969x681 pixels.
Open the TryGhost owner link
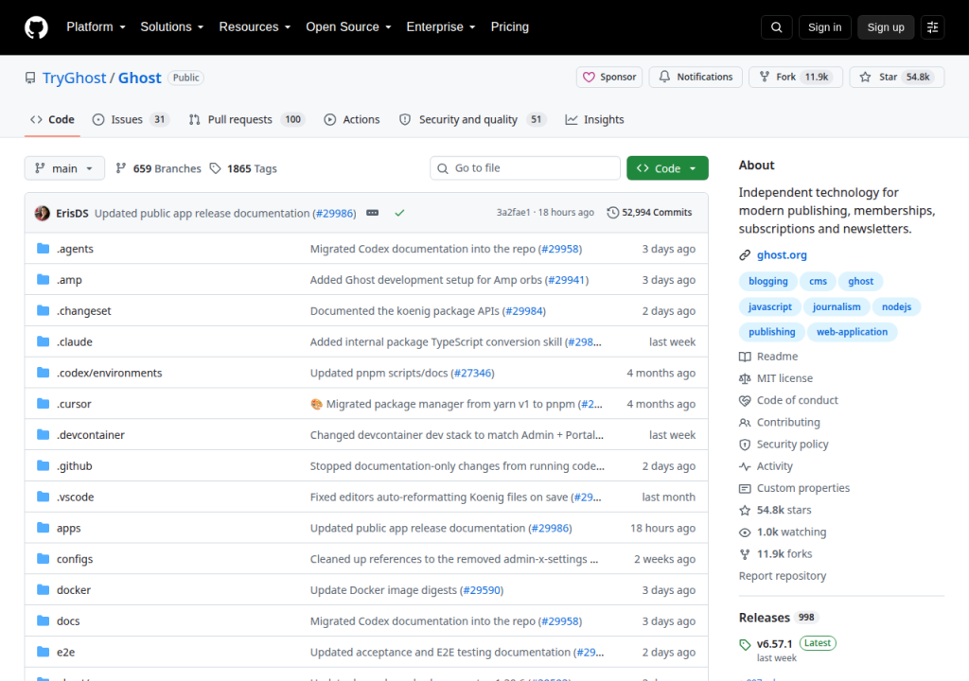(x=74, y=78)
